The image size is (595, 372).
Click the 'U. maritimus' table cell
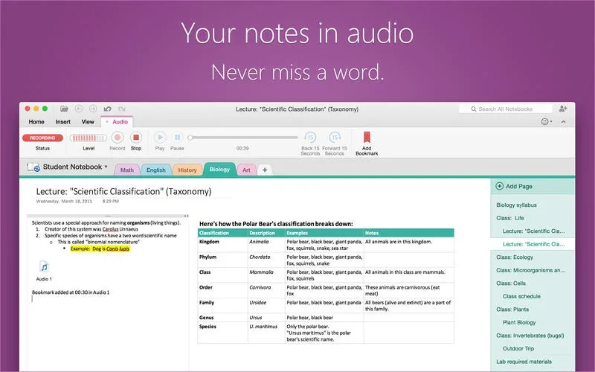pos(266,333)
